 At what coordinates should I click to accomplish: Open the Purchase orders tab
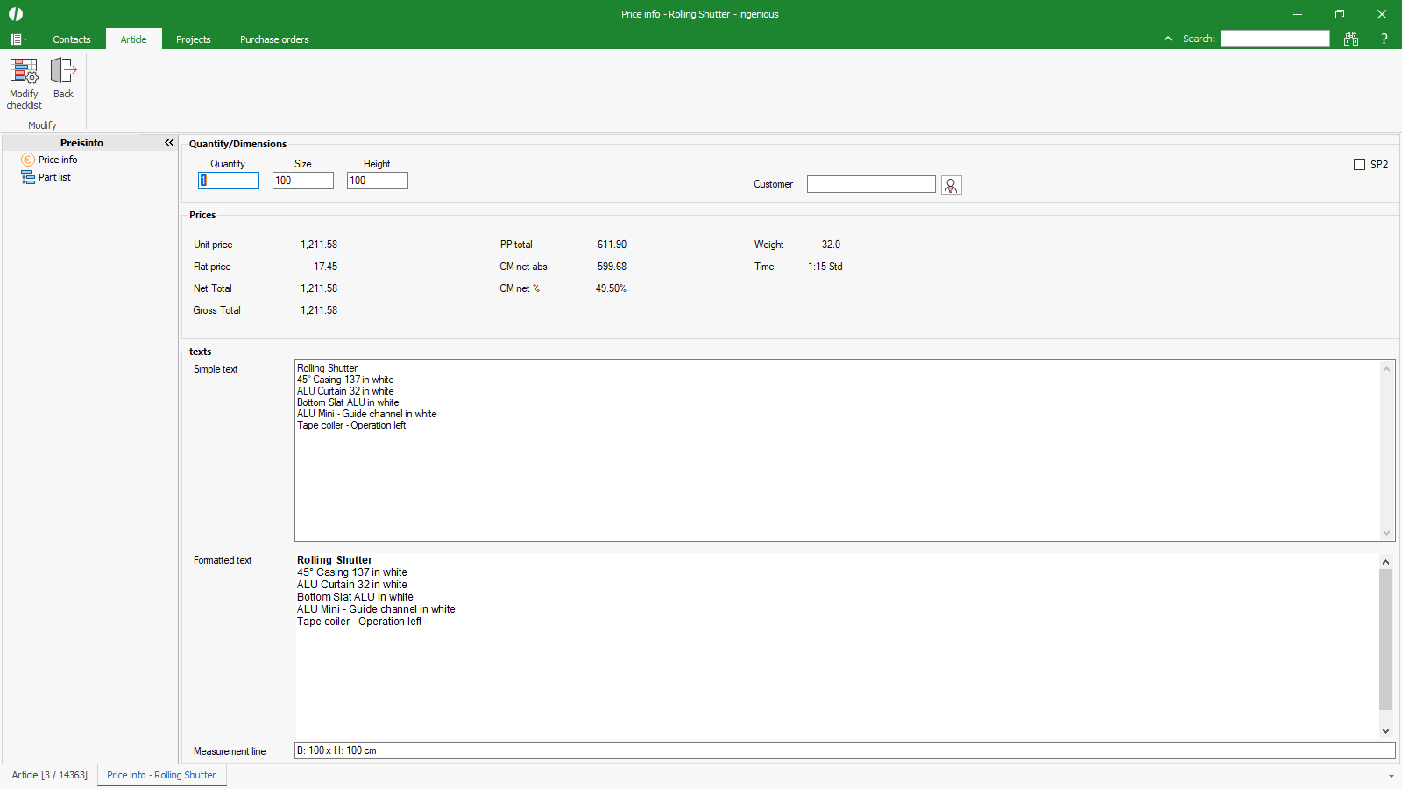[274, 39]
